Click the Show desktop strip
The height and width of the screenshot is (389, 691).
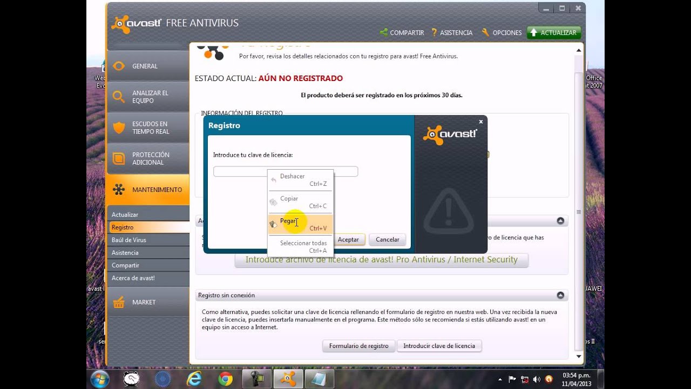point(600,379)
